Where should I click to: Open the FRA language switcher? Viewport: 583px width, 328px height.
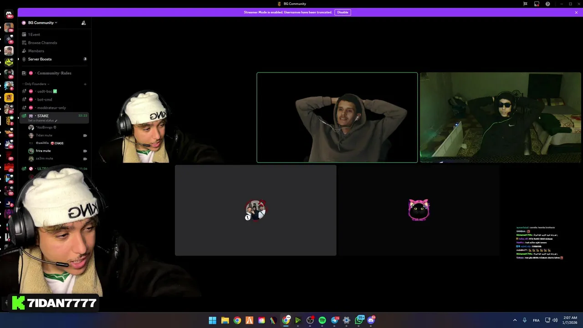coord(536,320)
